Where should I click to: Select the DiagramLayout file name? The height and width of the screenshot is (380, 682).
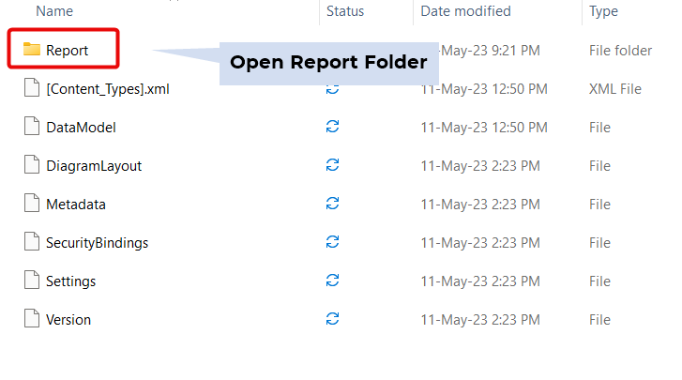click(x=94, y=166)
